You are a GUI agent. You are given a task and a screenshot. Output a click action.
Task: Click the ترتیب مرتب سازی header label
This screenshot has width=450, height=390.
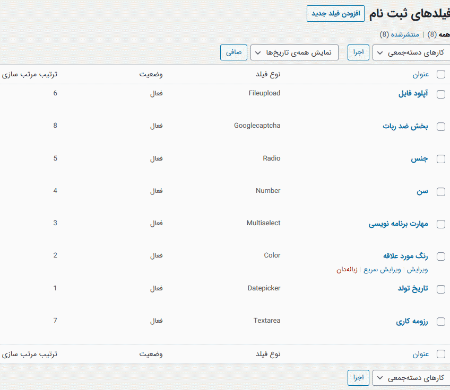[x=30, y=74]
